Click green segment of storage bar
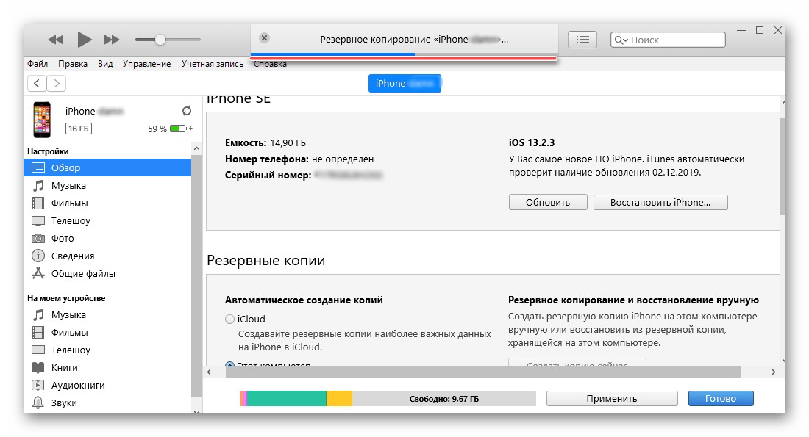 [x=287, y=398]
